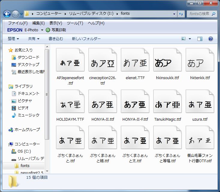Open the ツール(T) menu
The image size is (220, 192).
pos(75,23)
